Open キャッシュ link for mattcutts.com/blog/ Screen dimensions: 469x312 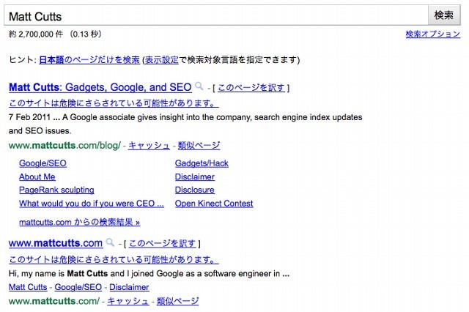(149, 146)
